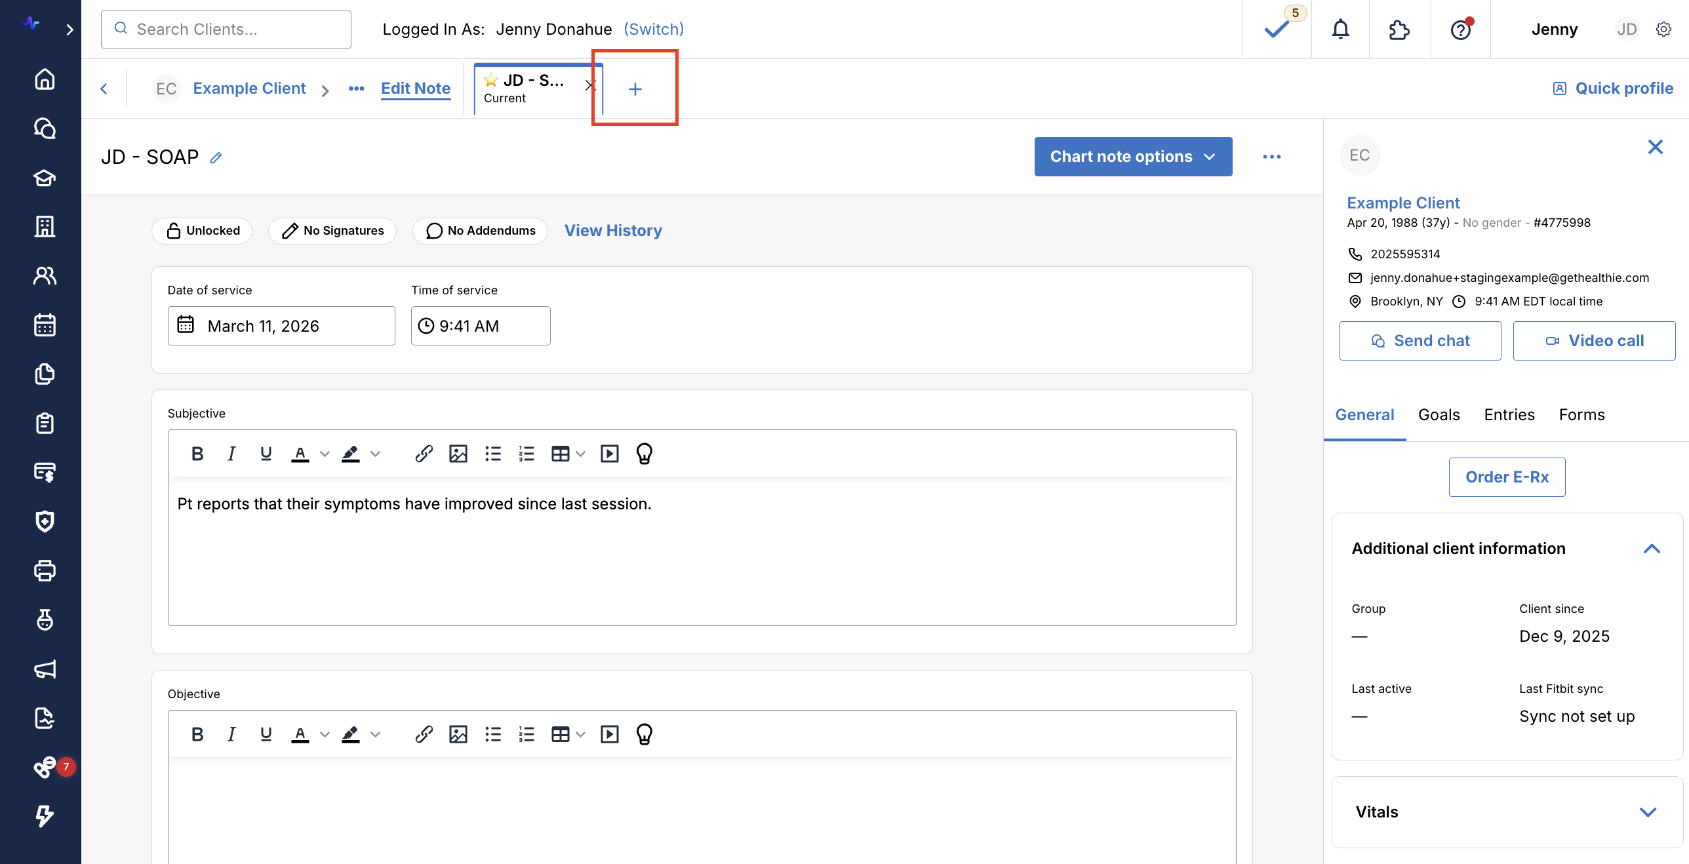Image resolution: width=1689 pixels, height=864 pixels.
Task: Open the clients people icon in sidebar
Action: point(45,275)
